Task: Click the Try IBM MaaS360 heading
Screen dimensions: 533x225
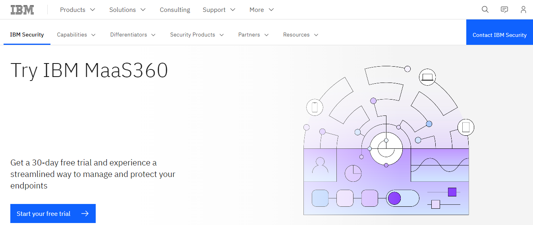Action: [x=89, y=70]
